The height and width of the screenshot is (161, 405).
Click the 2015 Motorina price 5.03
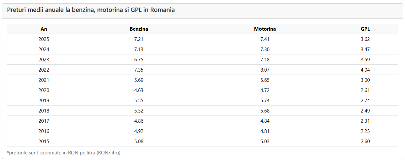[x=265, y=142]
